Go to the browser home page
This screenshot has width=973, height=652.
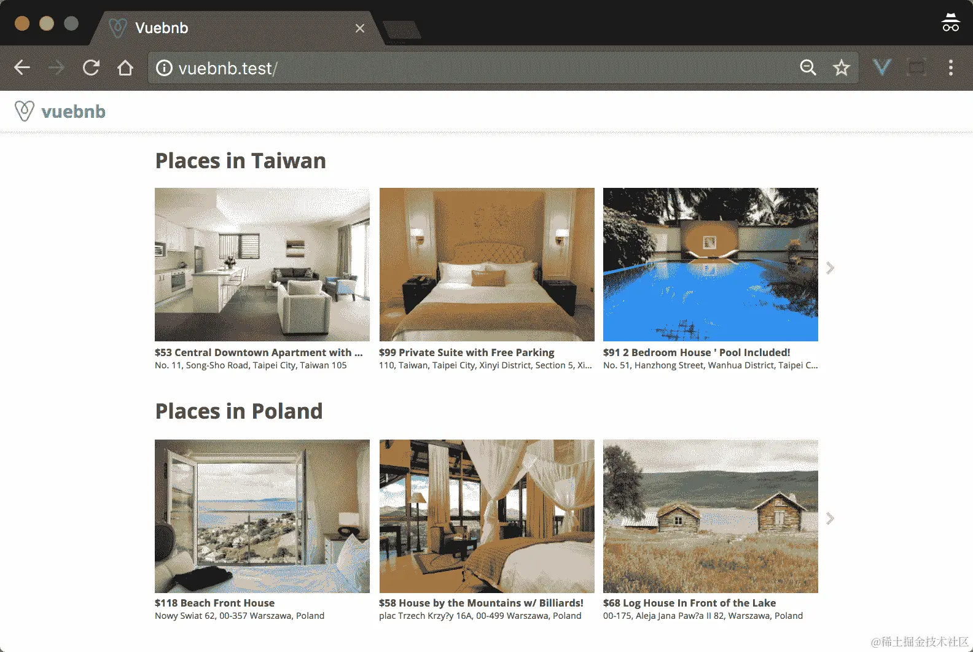pyautogui.click(x=125, y=68)
